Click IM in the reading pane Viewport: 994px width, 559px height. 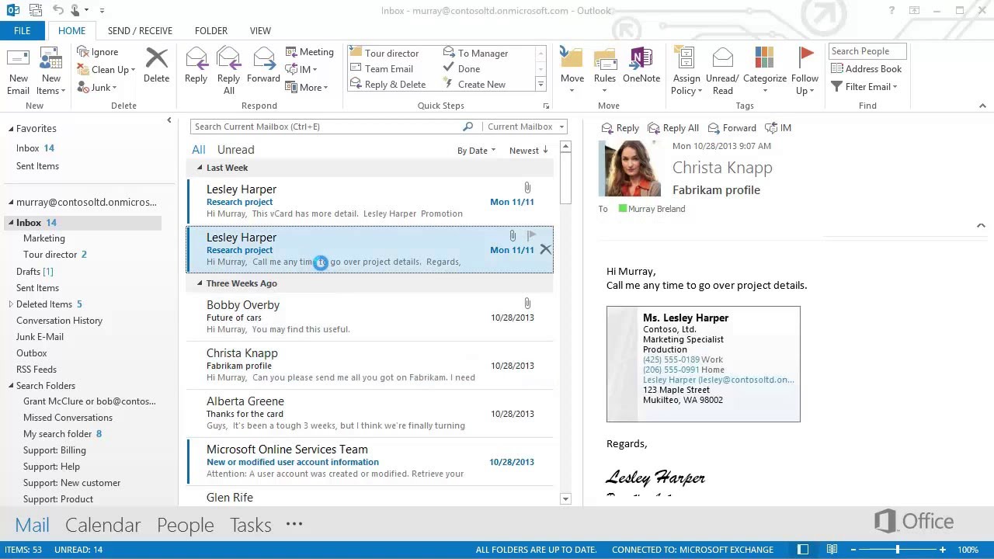click(x=779, y=128)
